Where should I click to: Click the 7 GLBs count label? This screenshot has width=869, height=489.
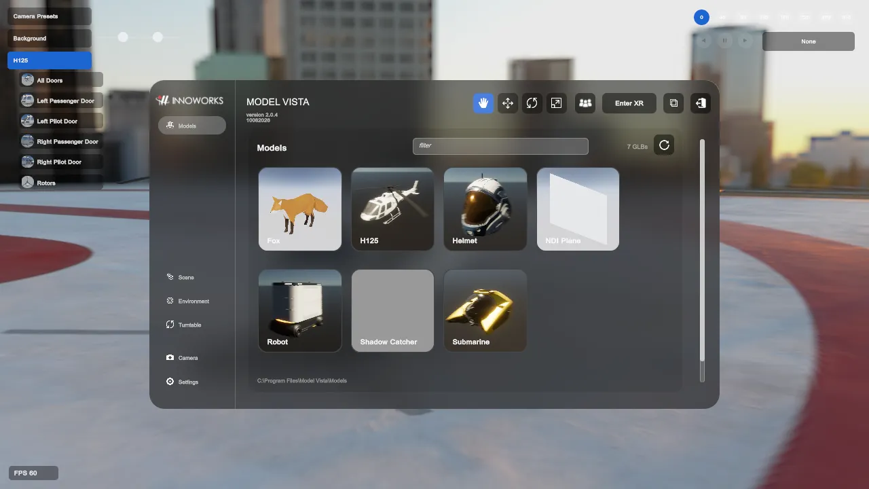coord(637,147)
